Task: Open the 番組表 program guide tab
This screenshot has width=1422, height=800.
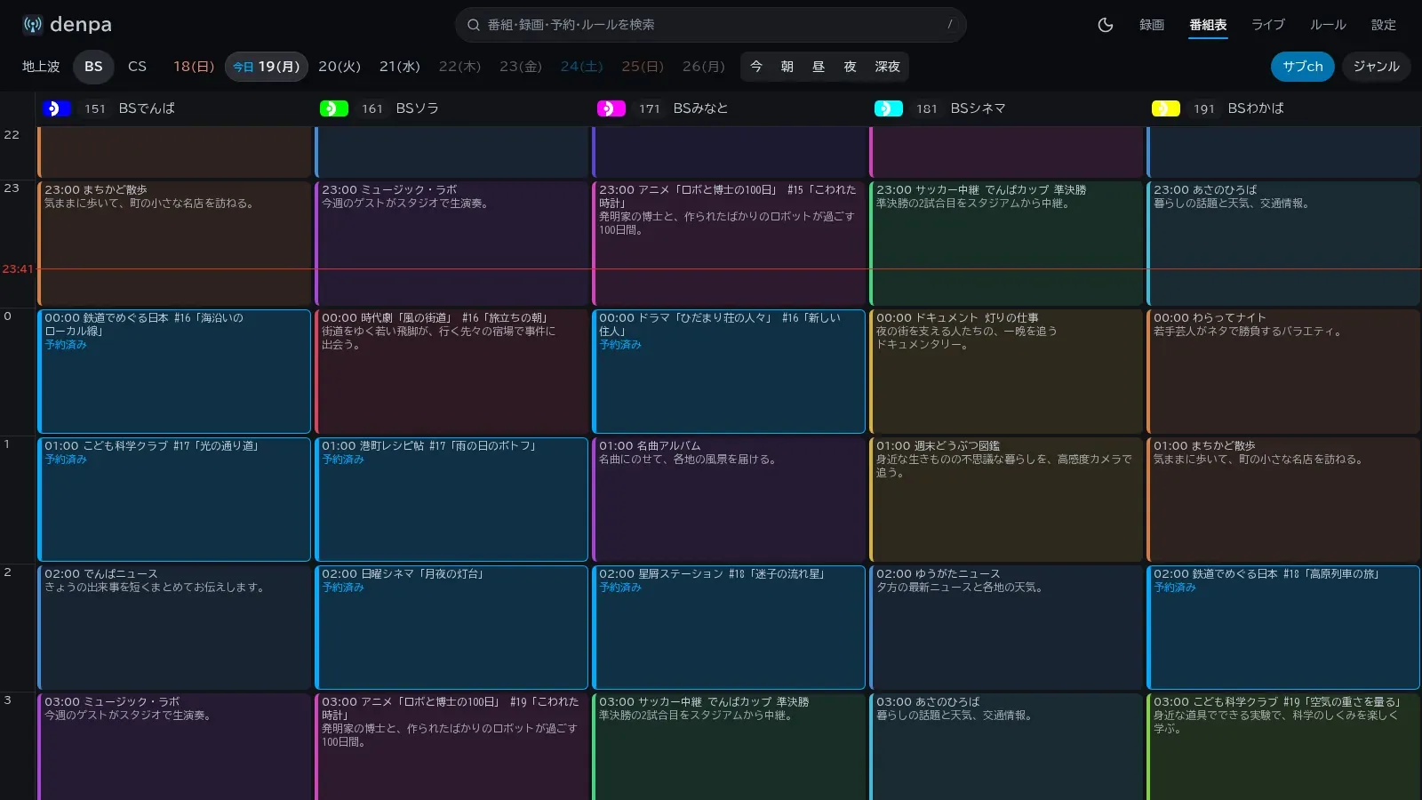Action: (x=1208, y=25)
